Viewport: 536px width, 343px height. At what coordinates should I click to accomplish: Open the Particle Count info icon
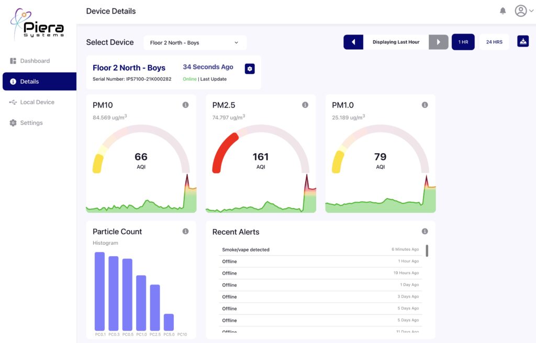click(186, 231)
